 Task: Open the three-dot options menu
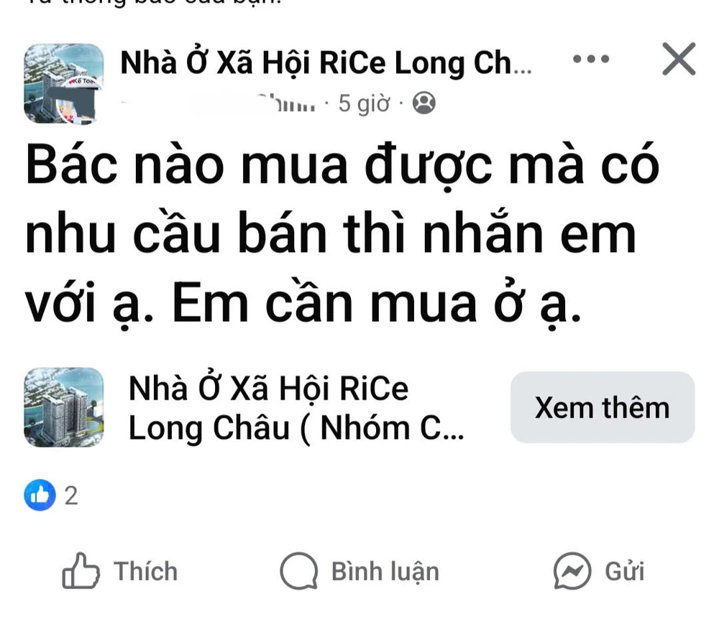[592, 60]
